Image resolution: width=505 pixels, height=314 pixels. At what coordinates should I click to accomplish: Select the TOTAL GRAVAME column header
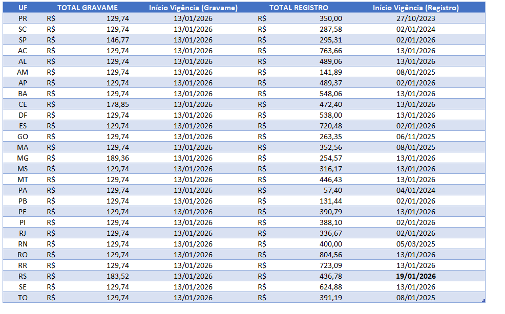[x=87, y=8]
